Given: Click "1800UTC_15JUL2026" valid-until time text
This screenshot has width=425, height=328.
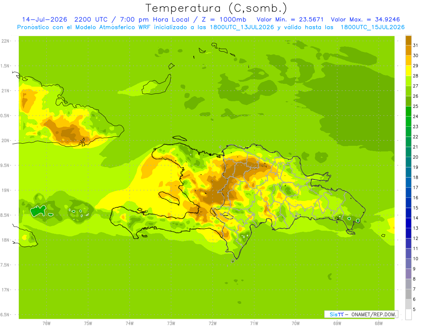Looking at the screenshot, I should click(x=373, y=27).
